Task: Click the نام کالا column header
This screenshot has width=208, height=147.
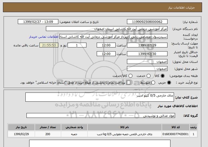Action: 125,127
